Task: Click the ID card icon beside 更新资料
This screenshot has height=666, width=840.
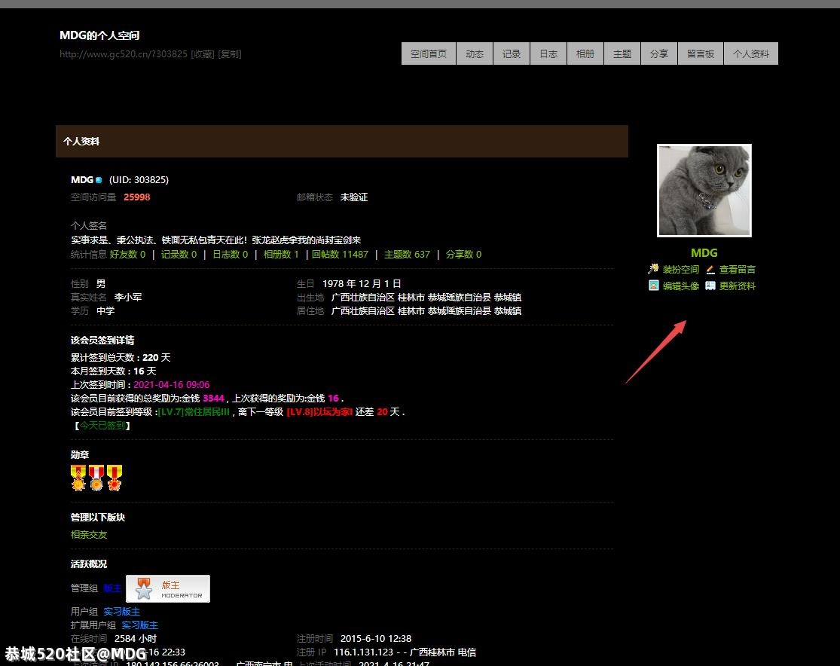Action: point(710,286)
